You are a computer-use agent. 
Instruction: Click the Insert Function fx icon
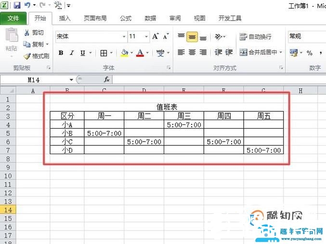coord(107,80)
